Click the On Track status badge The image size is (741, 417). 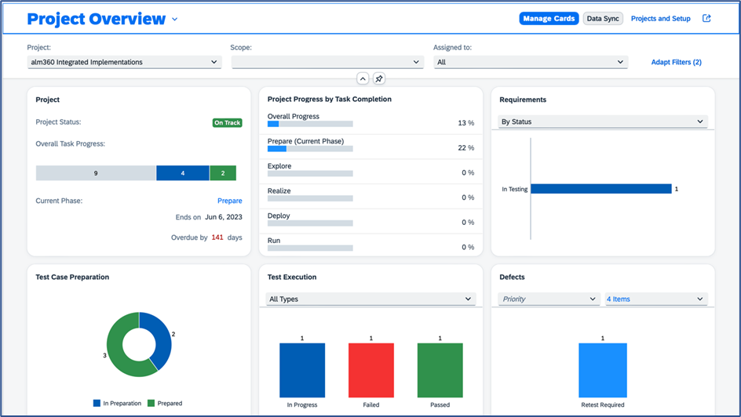pyautogui.click(x=227, y=122)
